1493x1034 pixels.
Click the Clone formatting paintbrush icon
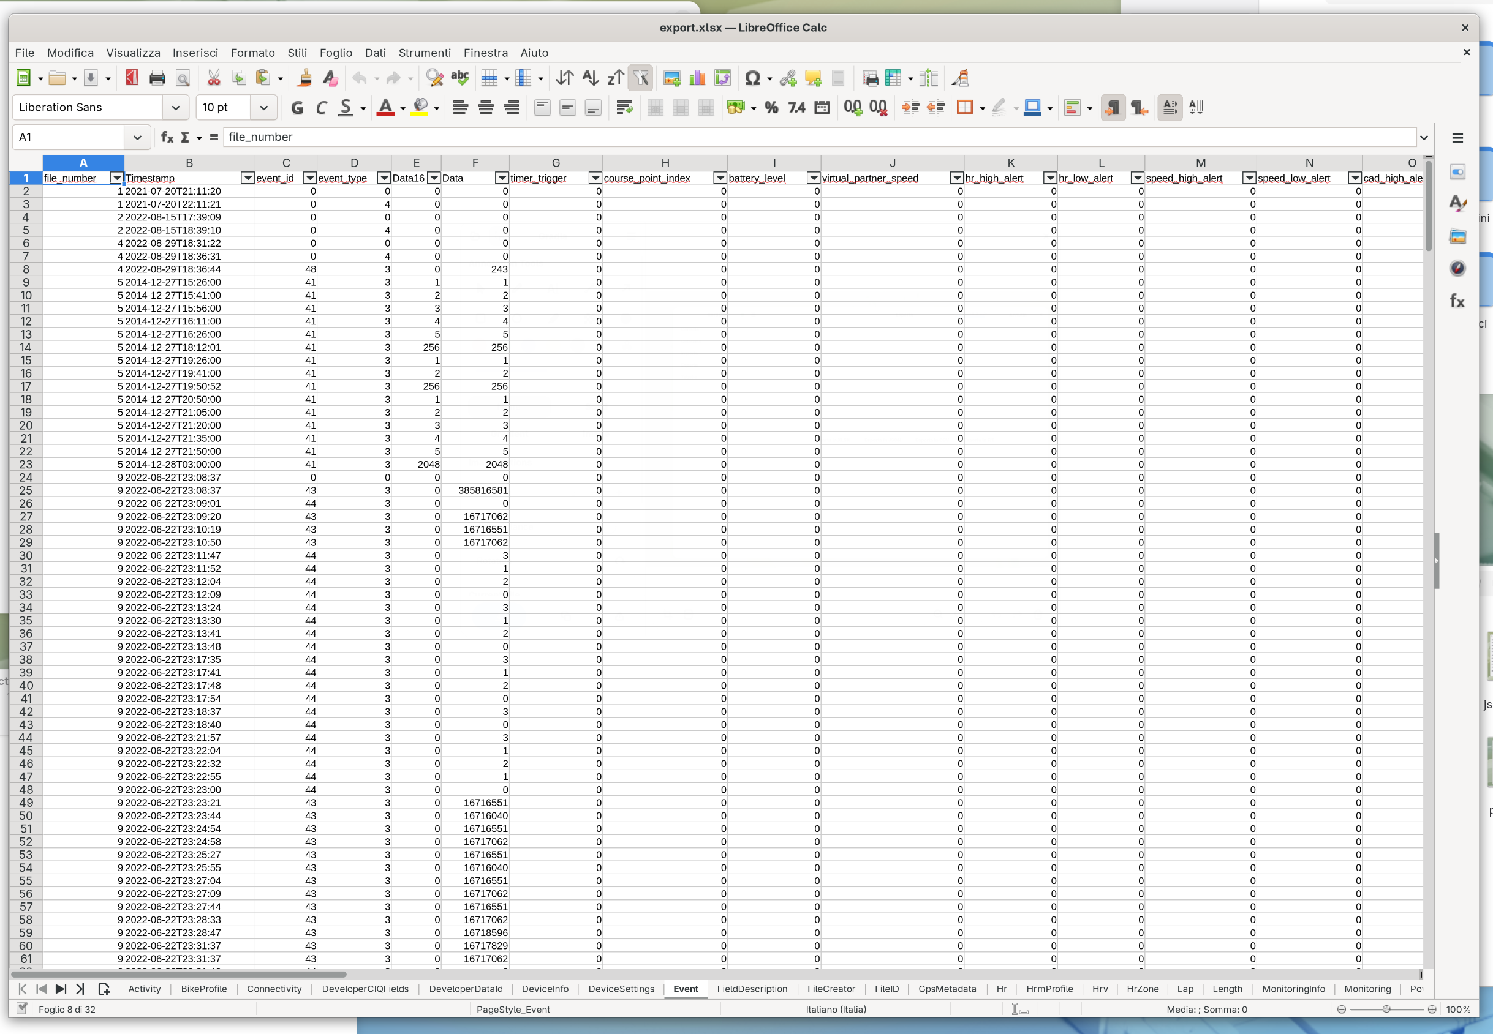coord(304,78)
